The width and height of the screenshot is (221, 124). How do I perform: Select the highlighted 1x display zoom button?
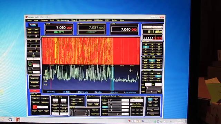150,100
